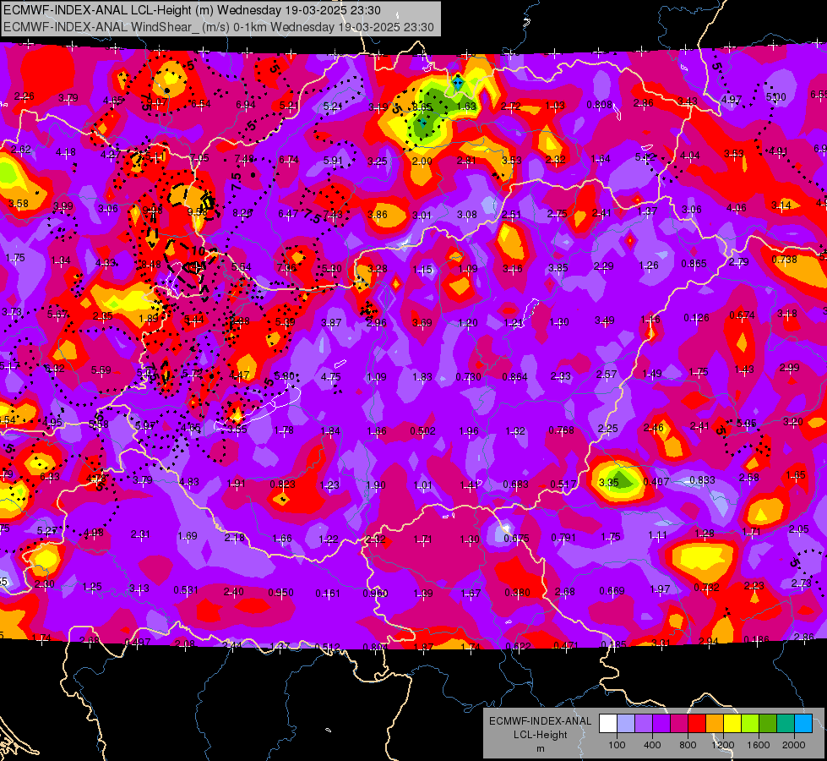Click the magenta swatch in the LCL-Height legend
This screenshot has height=761, width=827.
679,724
